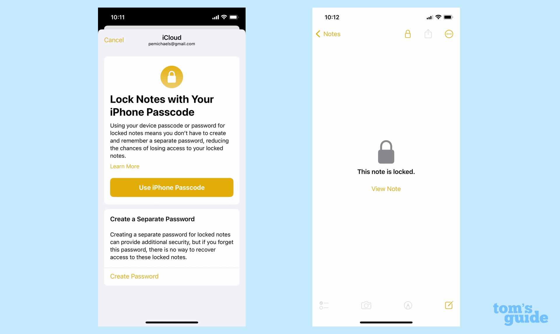Toggle separate password option for notes

click(x=134, y=276)
